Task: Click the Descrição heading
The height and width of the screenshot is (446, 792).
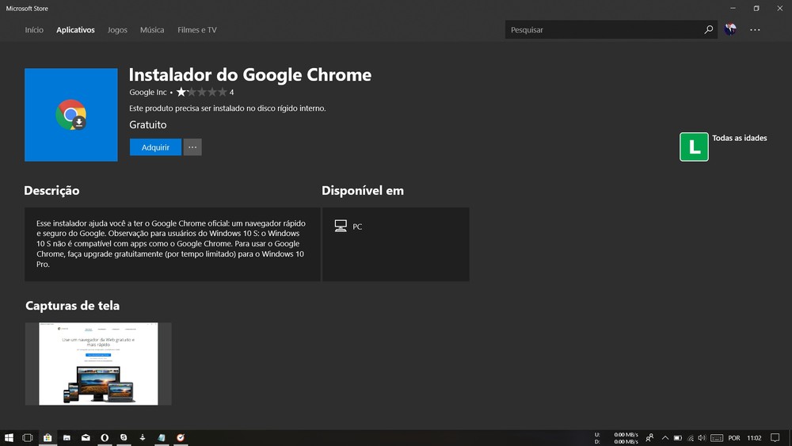Action: pyautogui.click(x=51, y=190)
